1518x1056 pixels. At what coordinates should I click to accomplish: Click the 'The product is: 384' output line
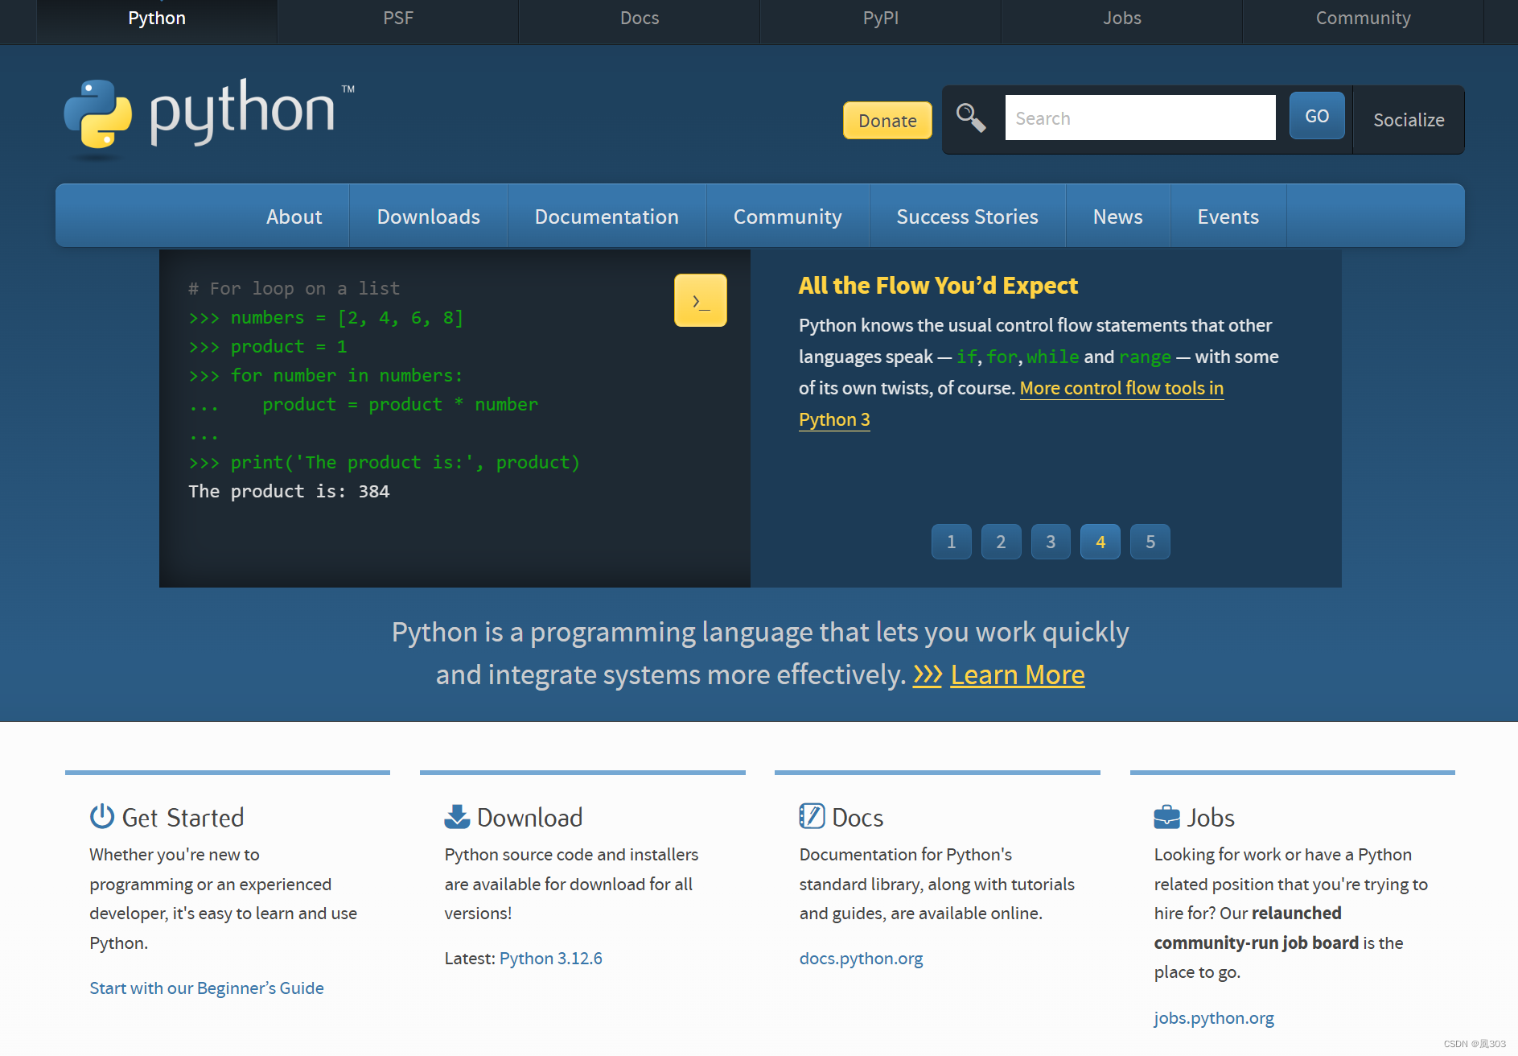coord(289,491)
